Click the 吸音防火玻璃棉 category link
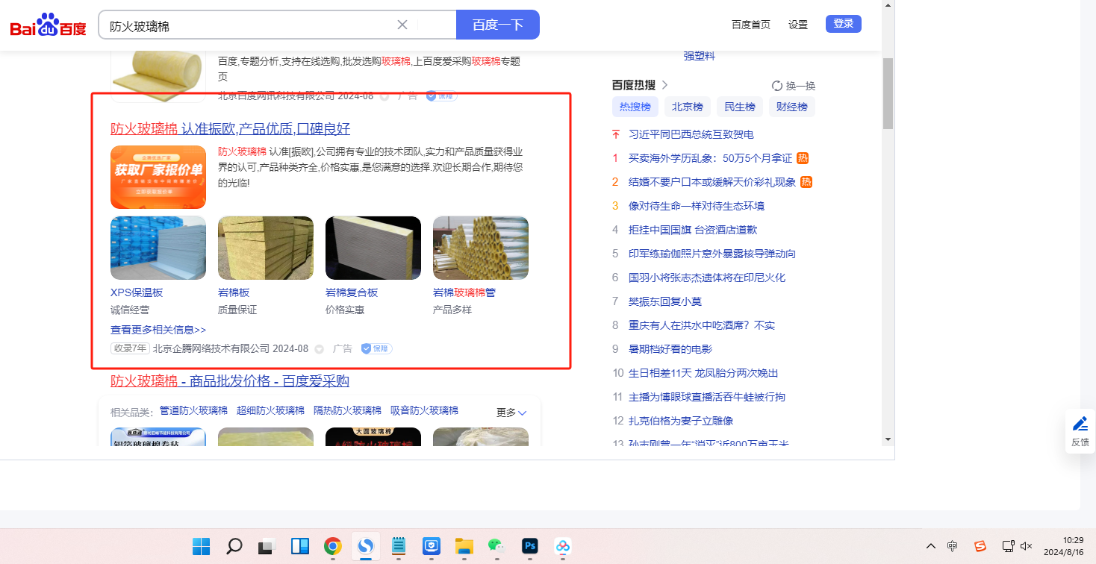 [x=424, y=410]
